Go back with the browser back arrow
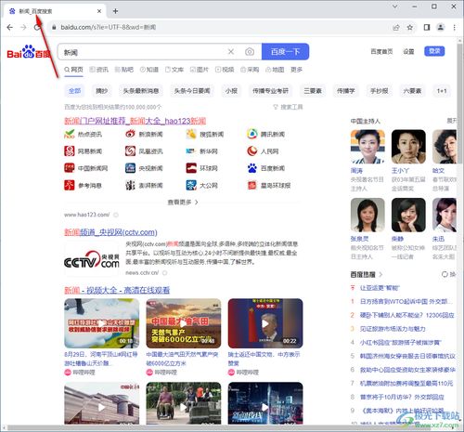Image resolution: width=464 pixels, height=432 pixels. (x=10, y=27)
